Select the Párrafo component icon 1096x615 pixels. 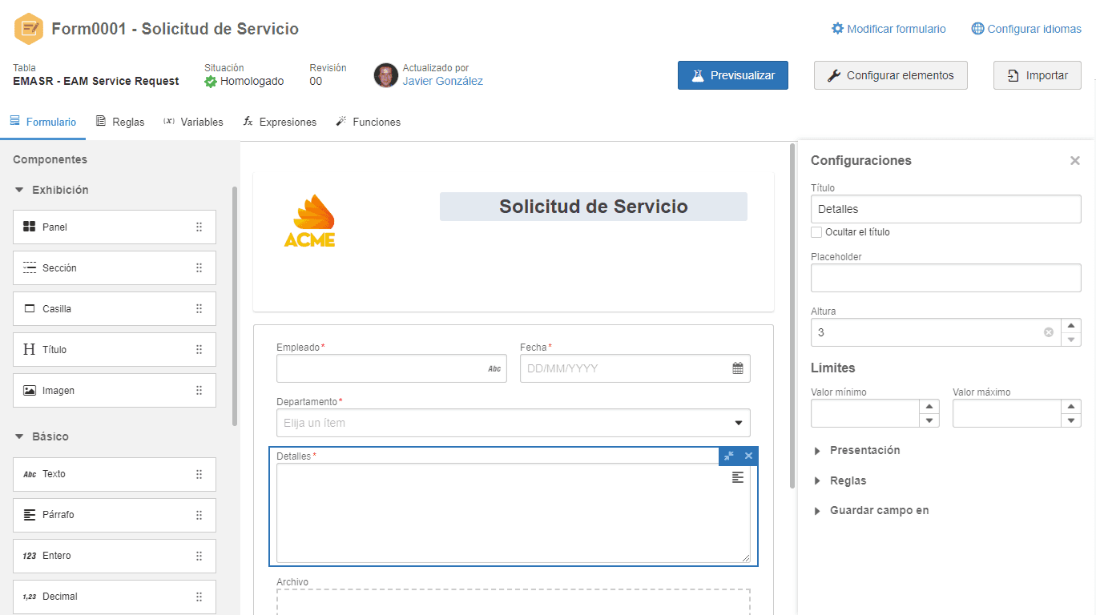click(30, 514)
